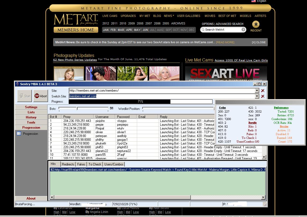Viewport: 307px width, 217px height.
Task: Click the Switch Site input field
Action: click(162, 96)
